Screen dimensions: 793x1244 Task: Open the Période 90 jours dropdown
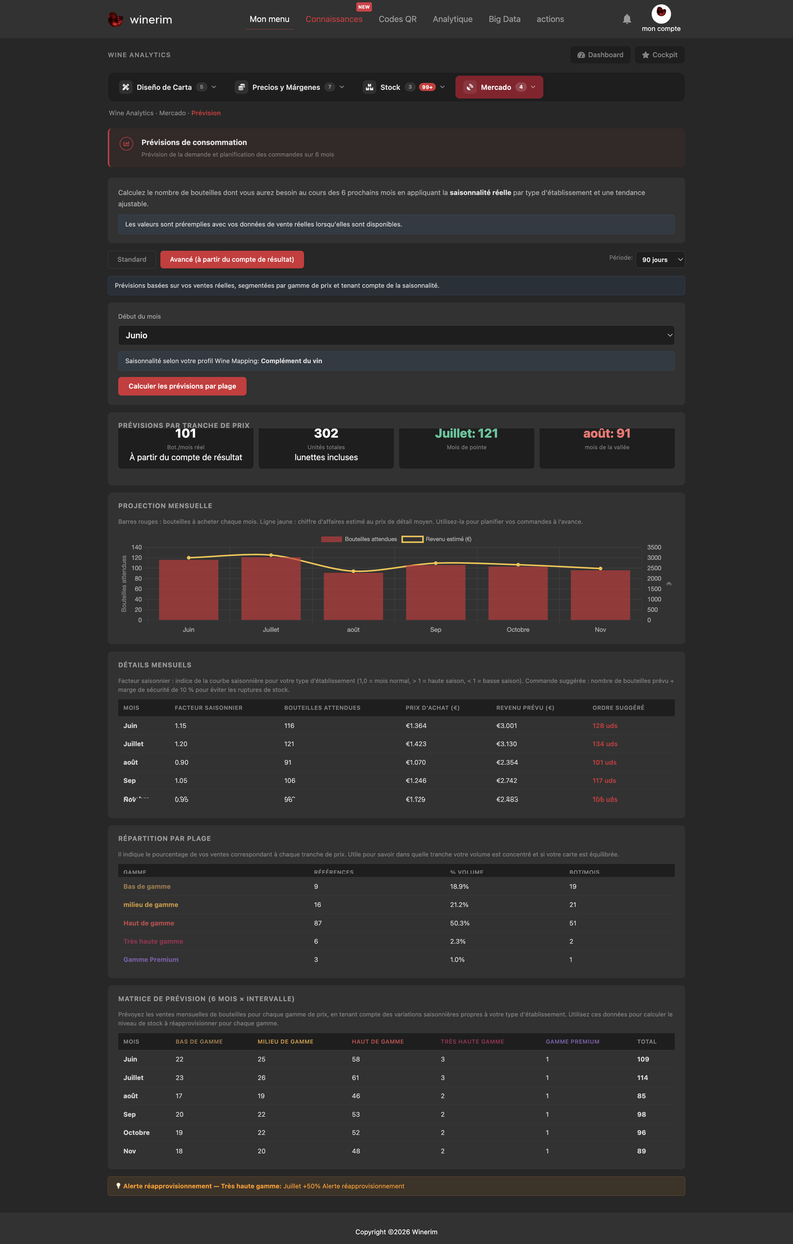click(660, 260)
